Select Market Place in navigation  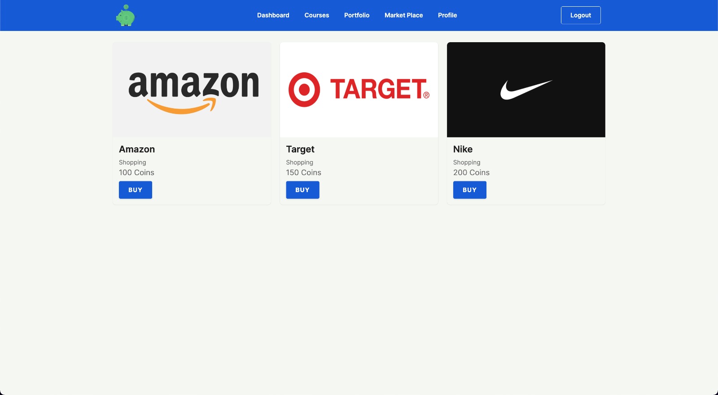403,15
